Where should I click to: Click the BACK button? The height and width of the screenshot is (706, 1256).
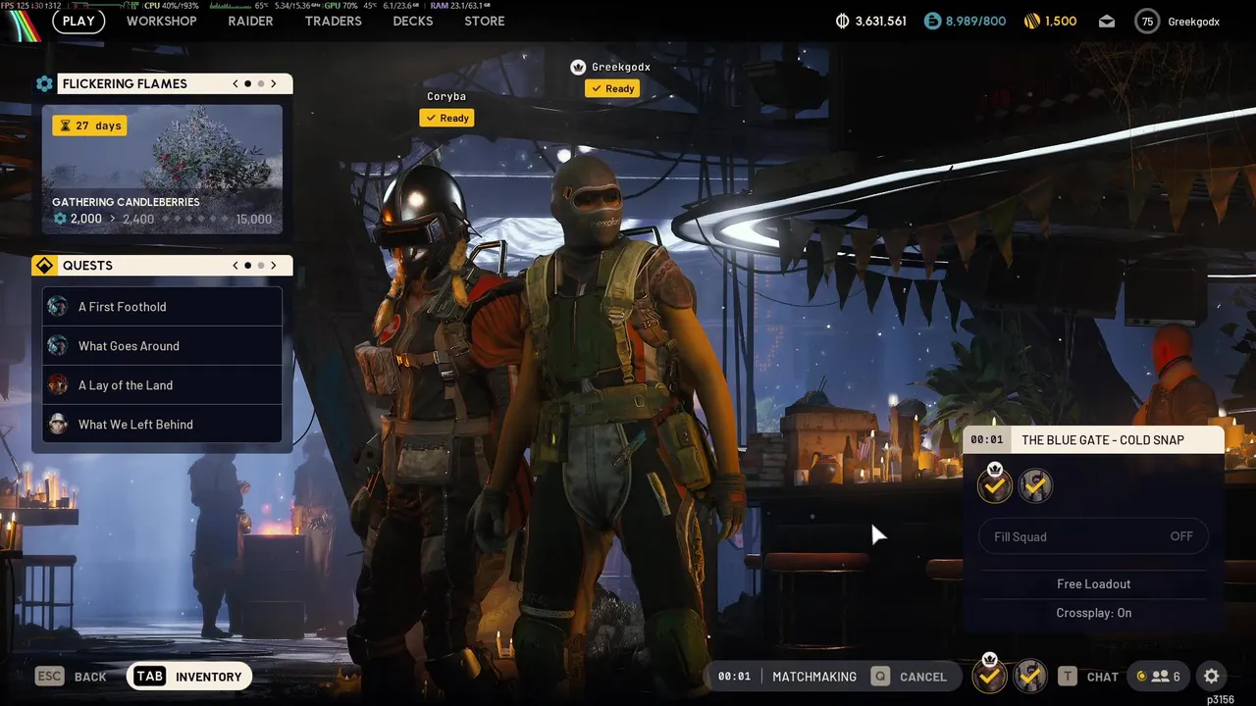coord(90,677)
